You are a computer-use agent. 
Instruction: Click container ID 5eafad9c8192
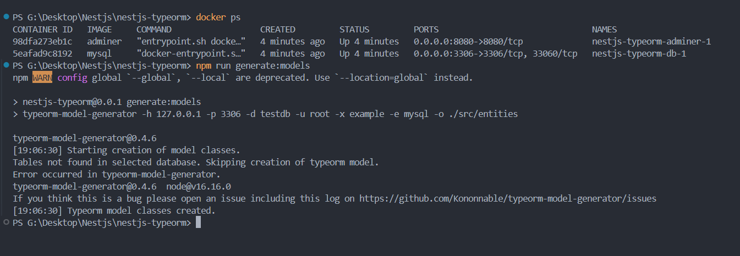tap(42, 54)
